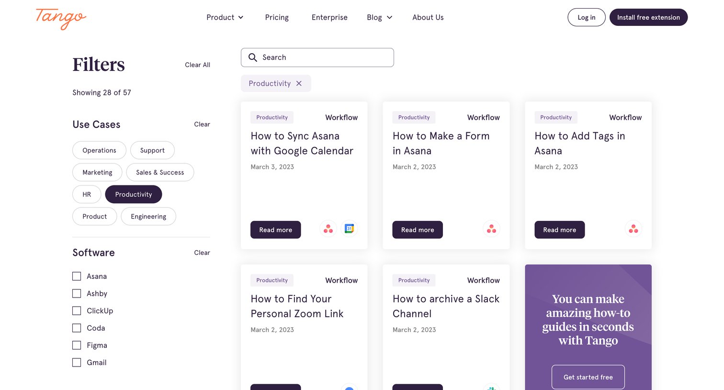Click Asana icon on Sync Asana card

tap(328, 229)
